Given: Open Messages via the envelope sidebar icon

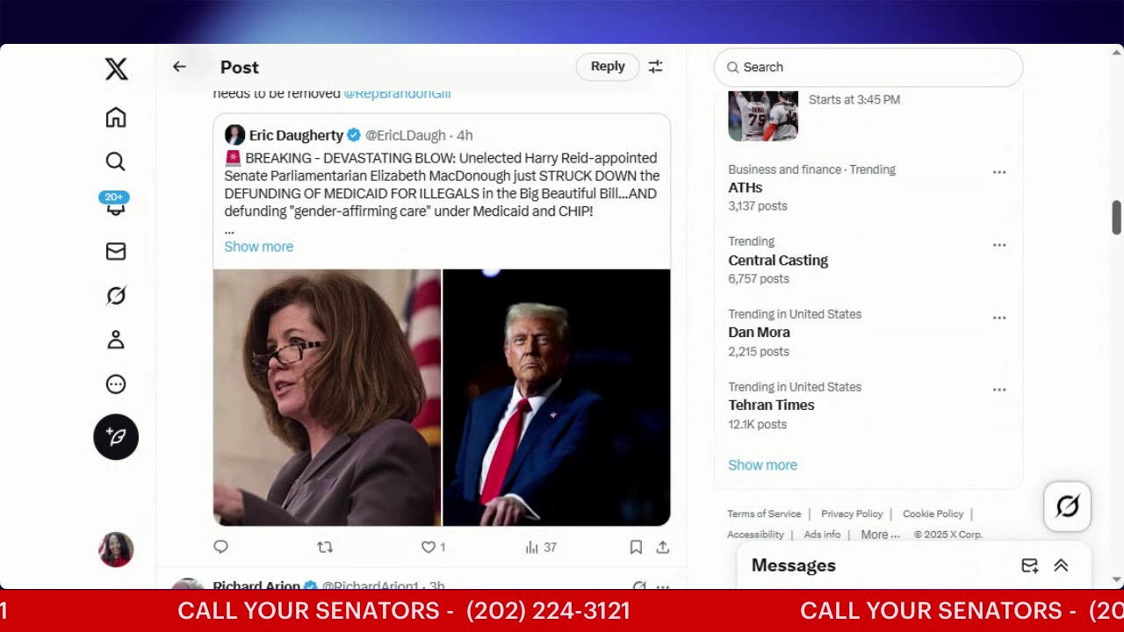Looking at the screenshot, I should click(116, 252).
